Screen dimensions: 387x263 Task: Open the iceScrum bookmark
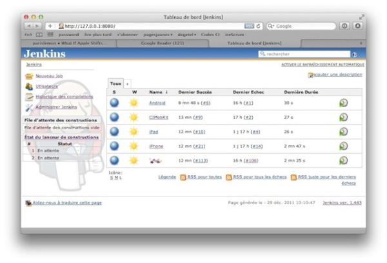pyautogui.click(x=235, y=35)
